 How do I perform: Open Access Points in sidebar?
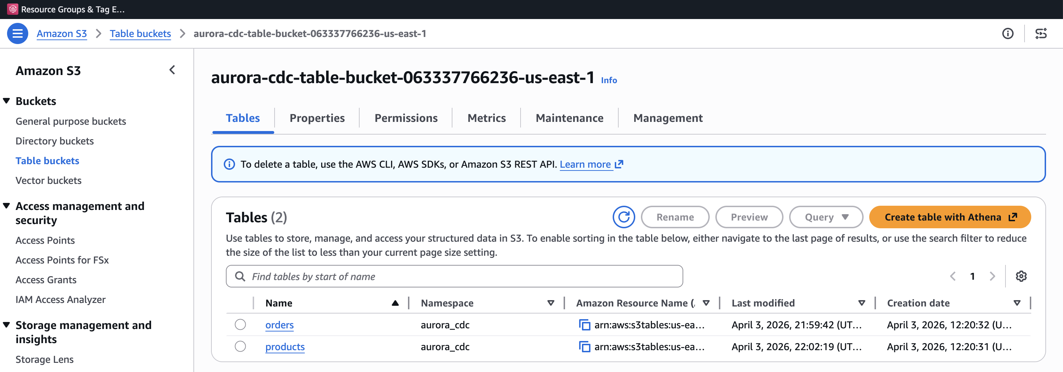pyautogui.click(x=45, y=240)
